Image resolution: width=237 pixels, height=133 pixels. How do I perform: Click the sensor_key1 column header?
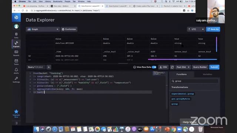pos(181,52)
